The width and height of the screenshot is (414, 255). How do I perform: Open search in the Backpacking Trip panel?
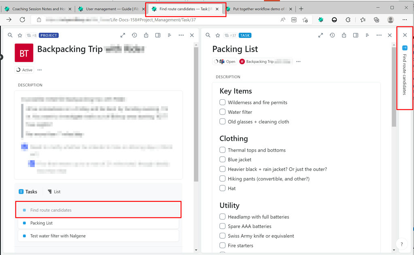(x=10, y=35)
